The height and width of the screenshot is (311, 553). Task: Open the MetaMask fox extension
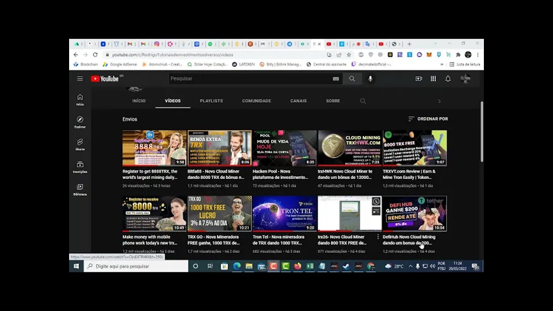[x=429, y=55]
